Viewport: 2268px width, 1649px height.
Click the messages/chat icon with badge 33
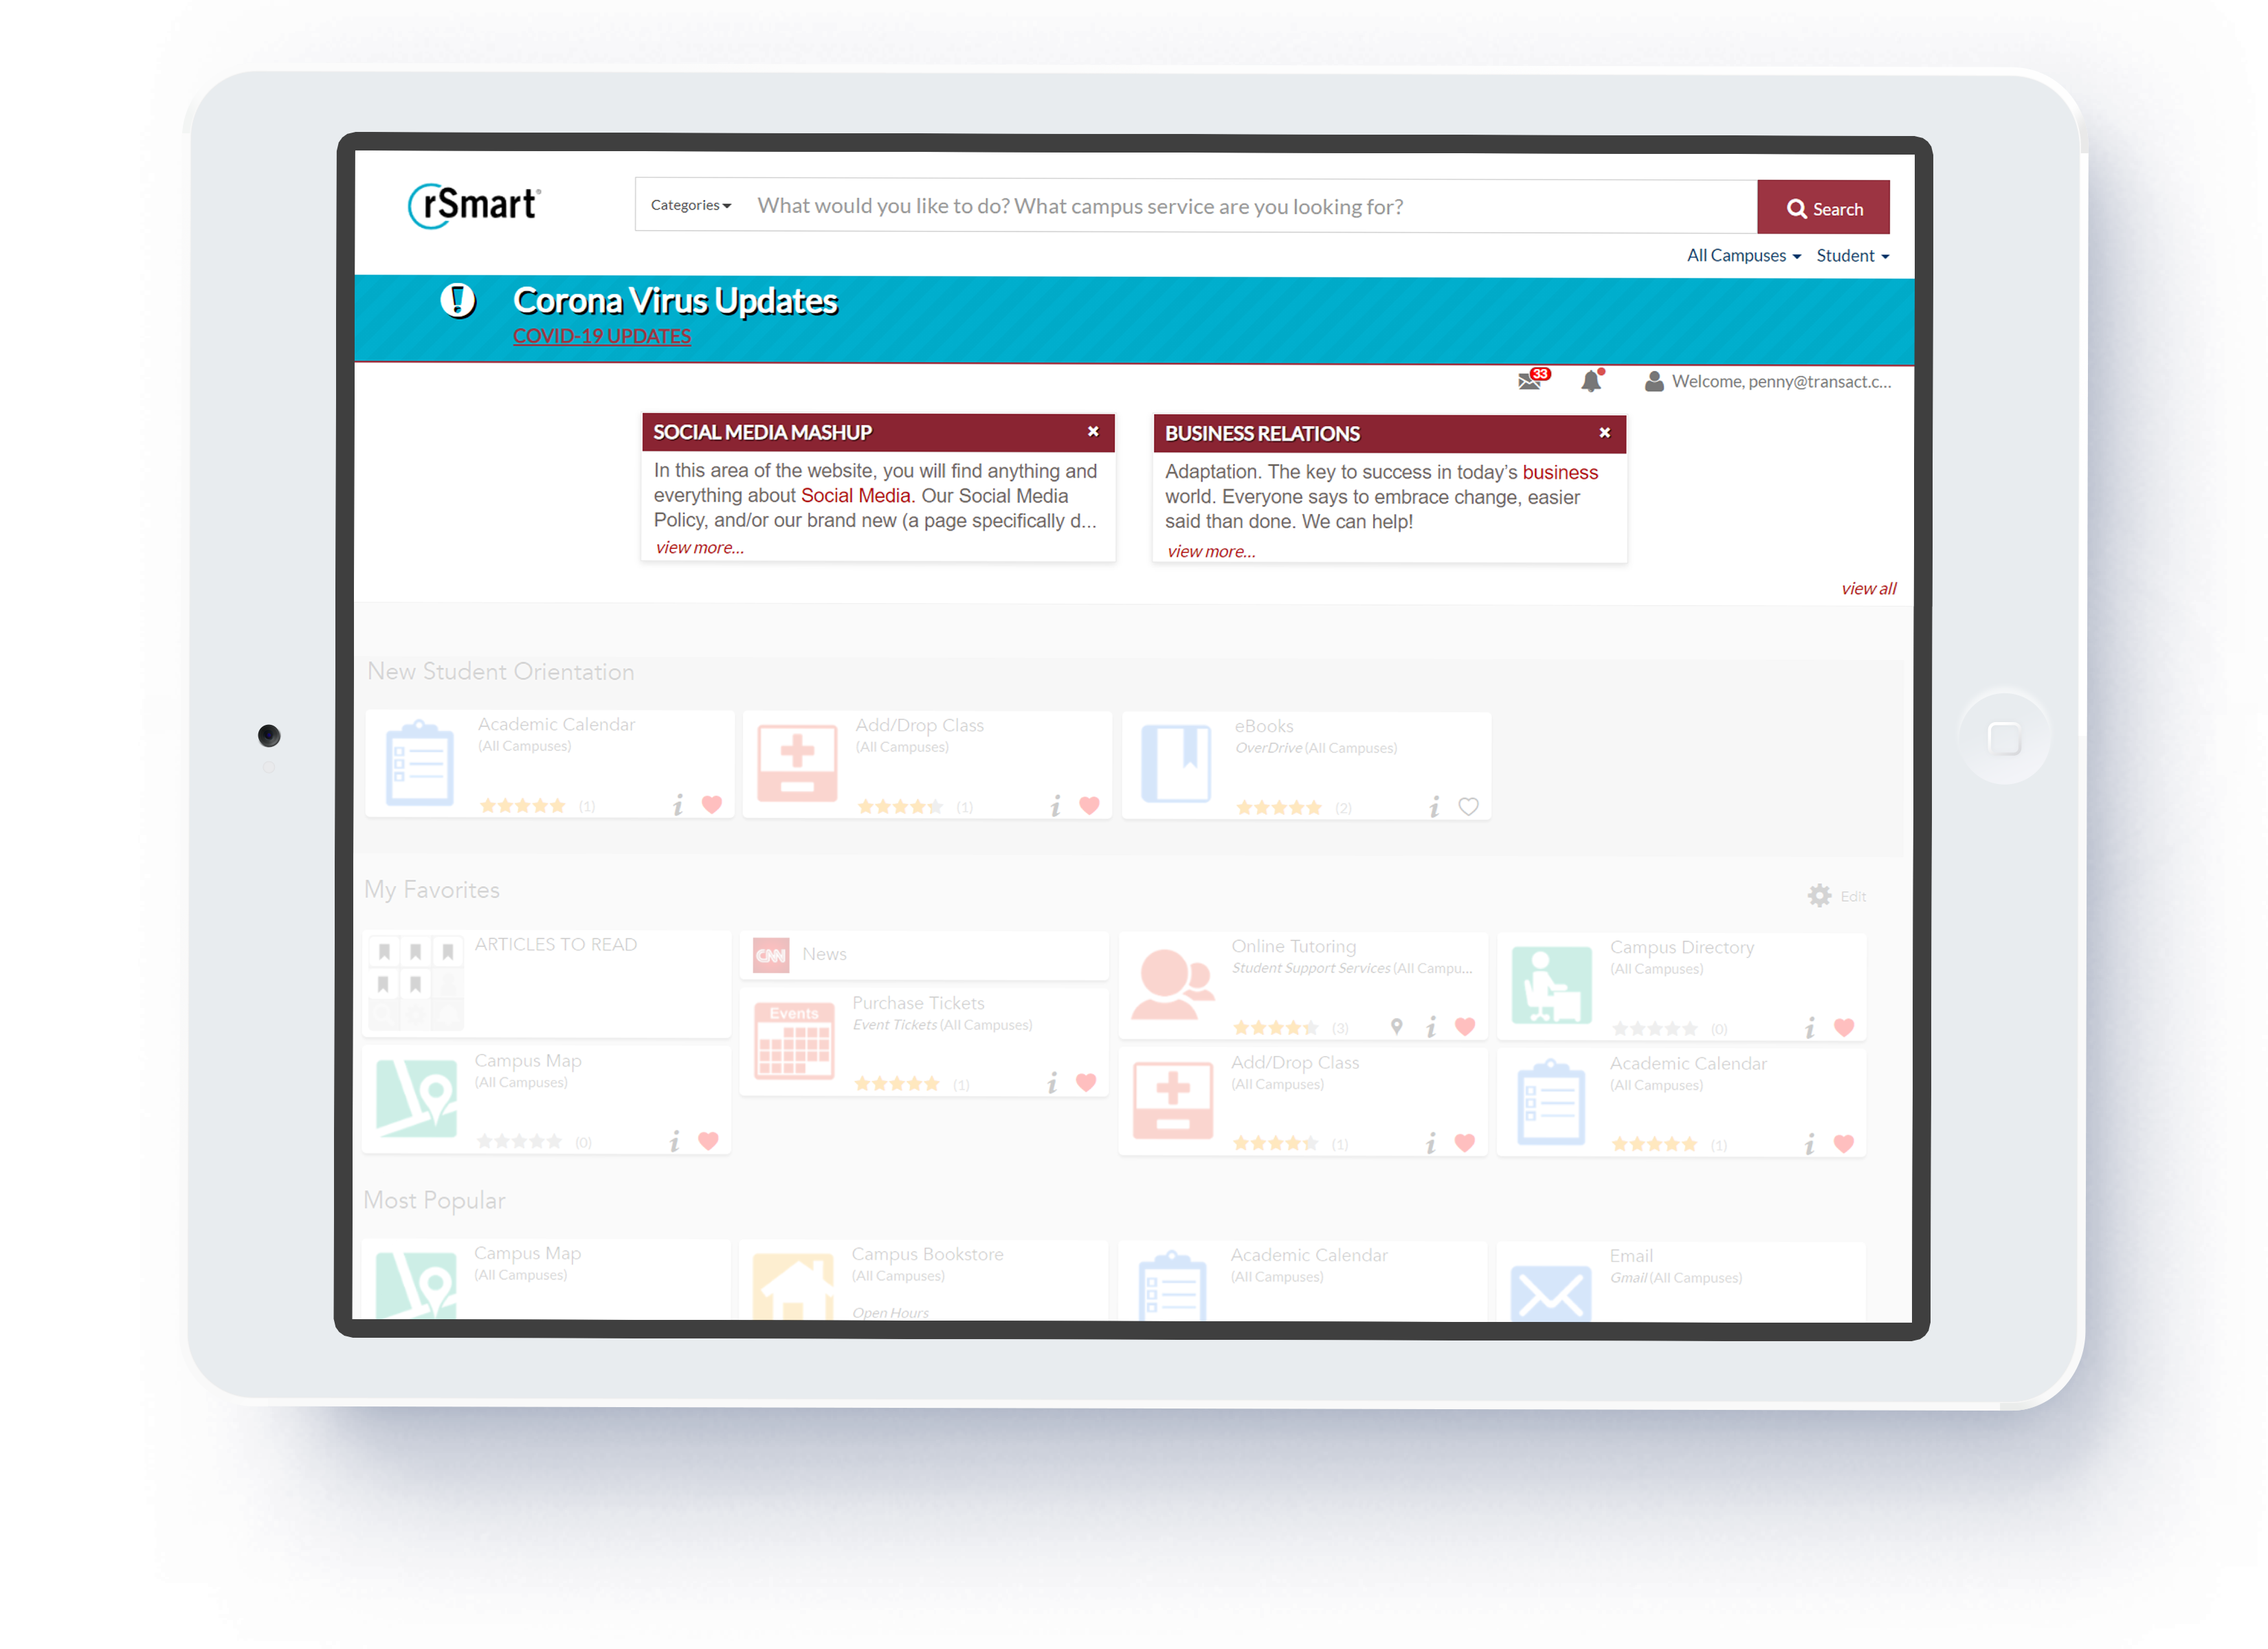(1528, 383)
